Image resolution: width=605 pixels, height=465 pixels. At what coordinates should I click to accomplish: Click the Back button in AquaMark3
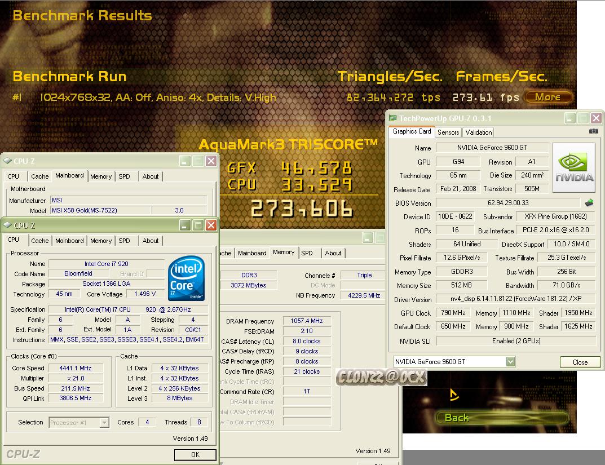click(x=502, y=418)
